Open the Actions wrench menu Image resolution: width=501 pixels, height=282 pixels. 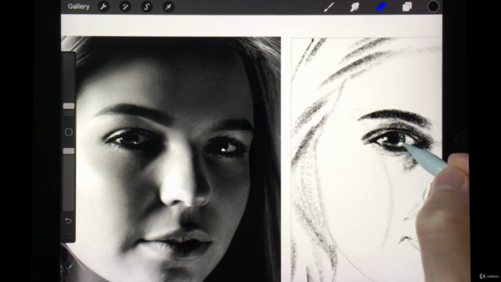click(103, 7)
